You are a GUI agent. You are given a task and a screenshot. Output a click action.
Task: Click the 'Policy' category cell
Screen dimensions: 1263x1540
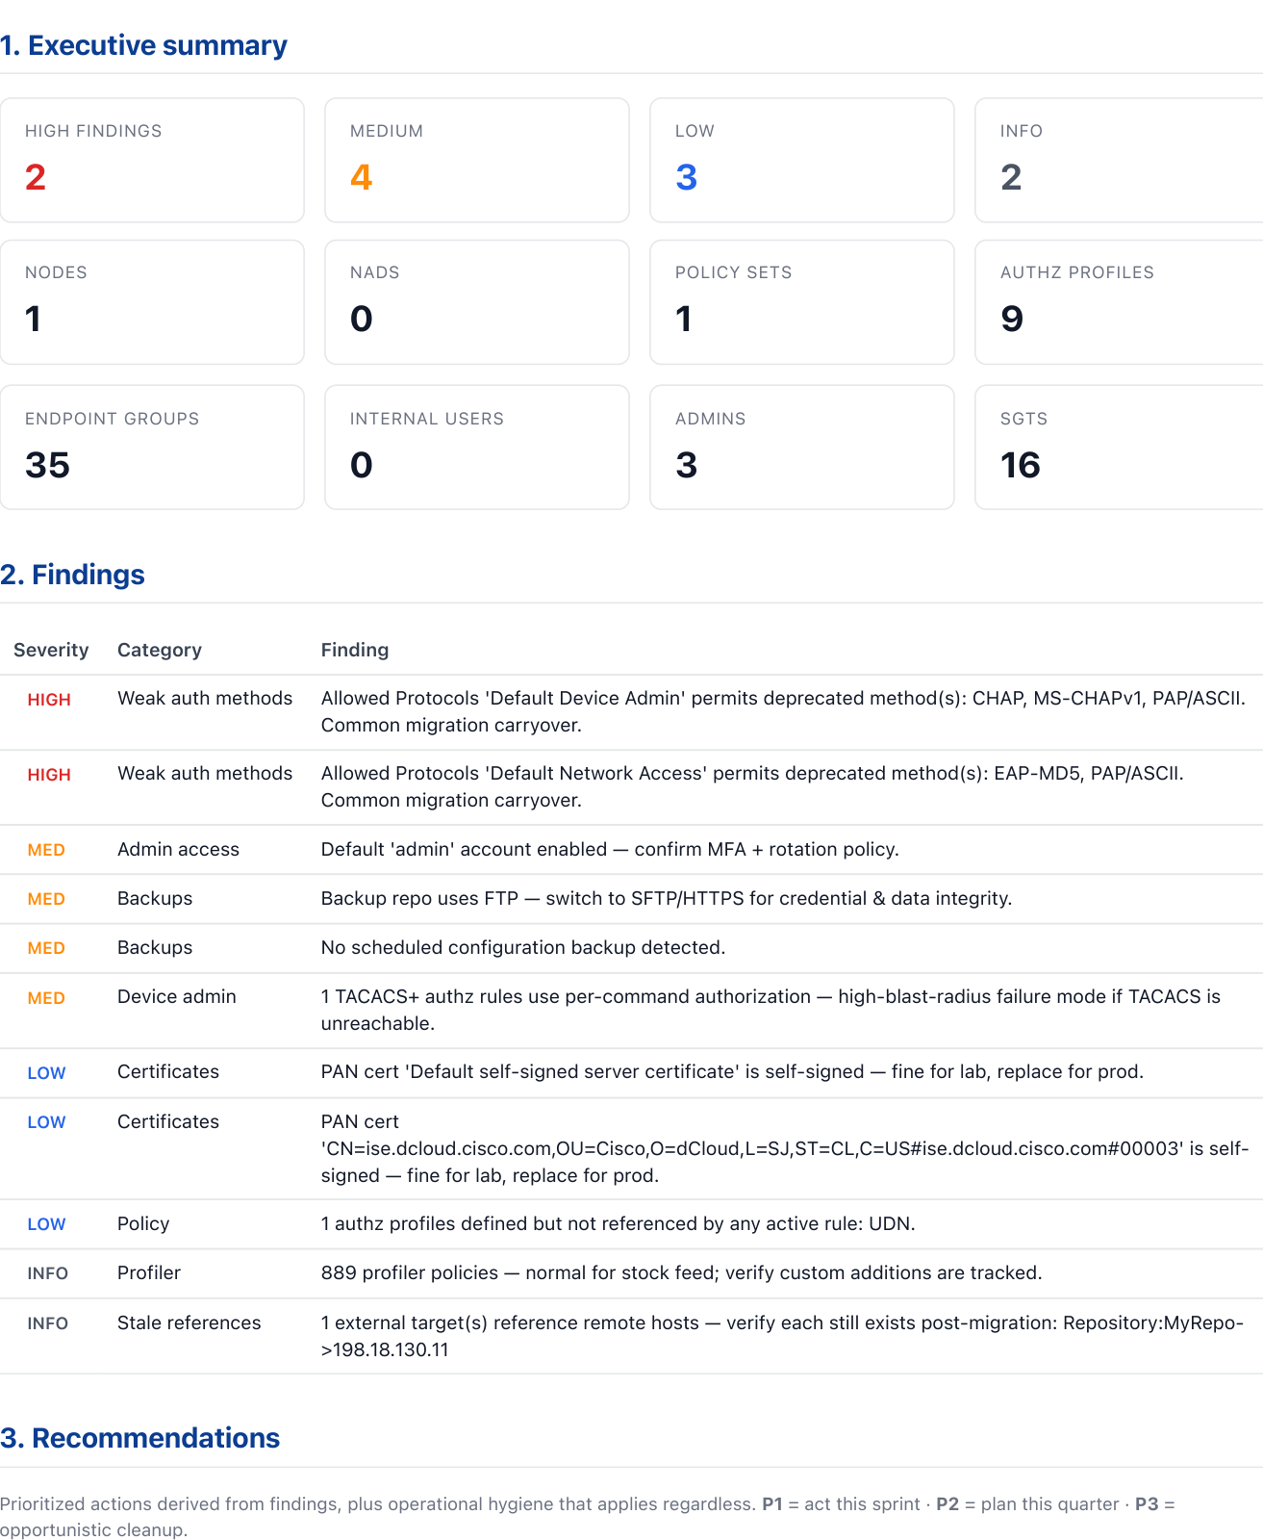click(x=143, y=1223)
